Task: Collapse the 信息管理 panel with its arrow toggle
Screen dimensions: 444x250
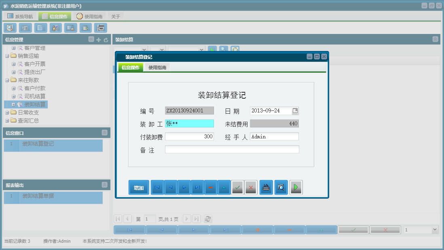Action: point(91,40)
